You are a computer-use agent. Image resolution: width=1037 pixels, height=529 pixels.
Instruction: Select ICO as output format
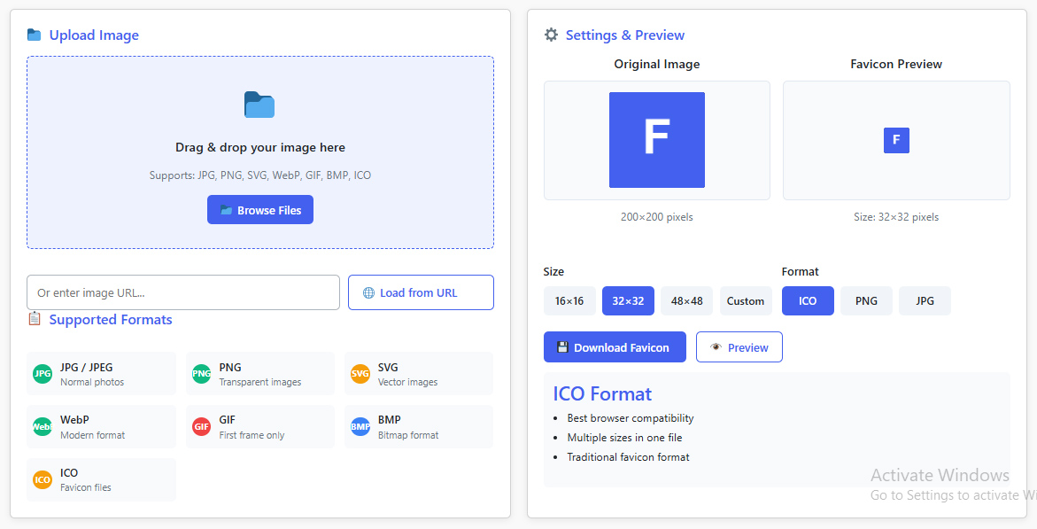point(808,300)
